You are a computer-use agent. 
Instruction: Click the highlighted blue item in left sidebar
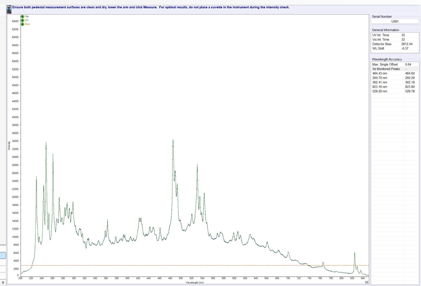point(3,255)
